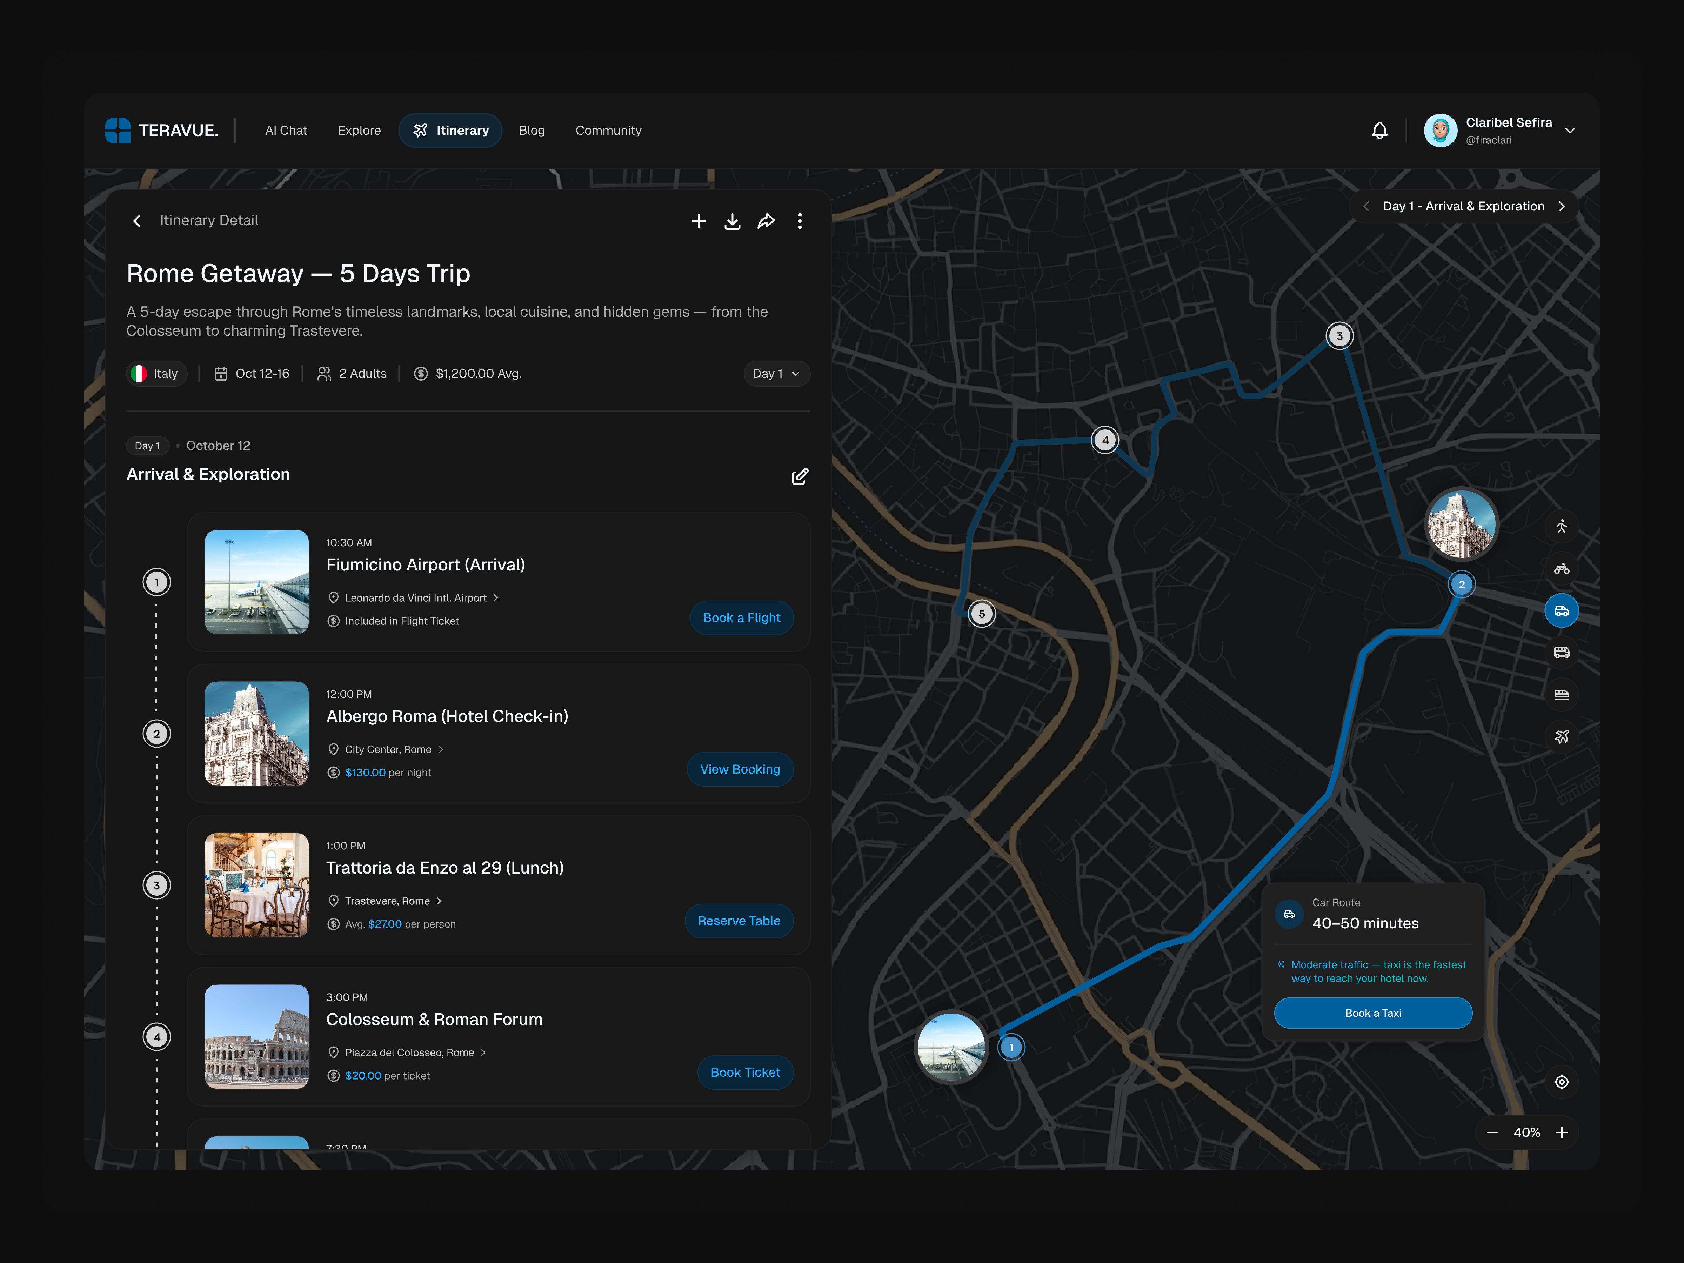Open notifications via the bell icon
This screenshot has width=1684, height=1263.
coord(1379,130)
